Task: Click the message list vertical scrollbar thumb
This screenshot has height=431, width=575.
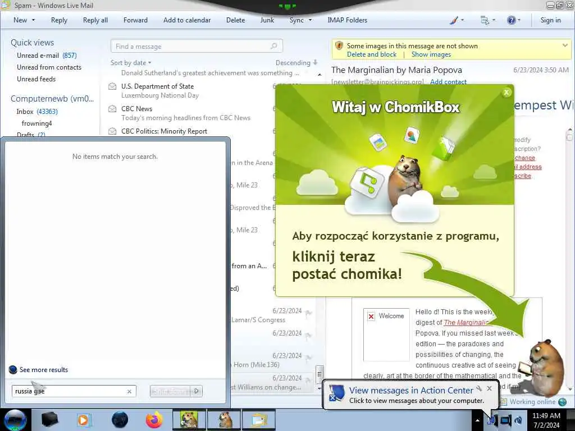Action: (320, 374)
